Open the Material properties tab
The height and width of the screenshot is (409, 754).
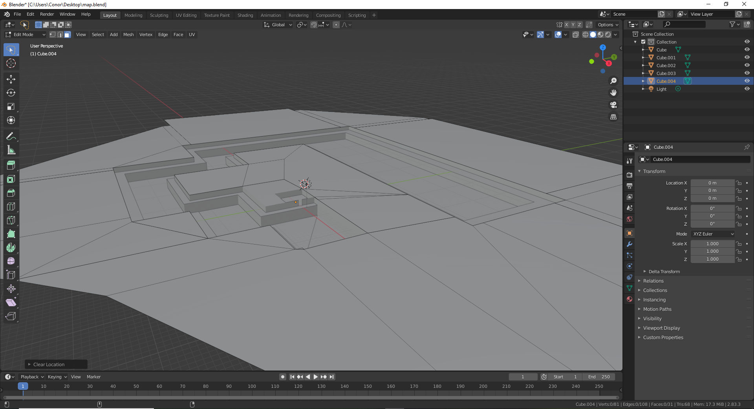pos(630,299)
